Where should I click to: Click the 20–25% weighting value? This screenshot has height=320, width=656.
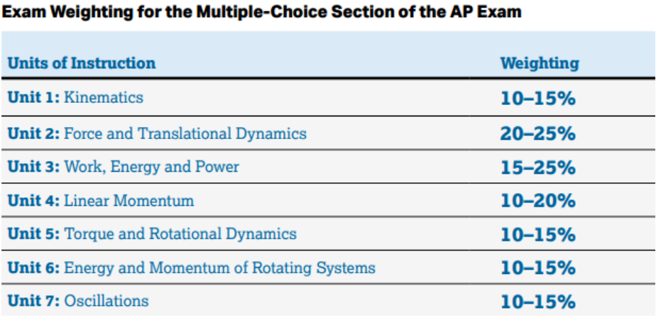pos(537,134)
